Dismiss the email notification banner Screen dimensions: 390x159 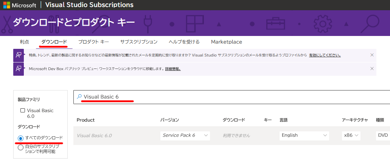372,55
